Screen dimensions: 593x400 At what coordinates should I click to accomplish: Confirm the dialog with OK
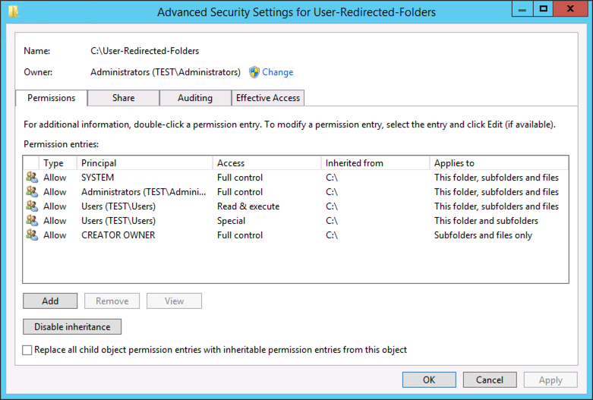[429, 380]
